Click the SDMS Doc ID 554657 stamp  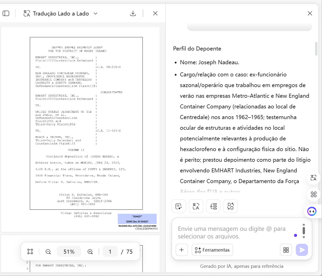[137, 219]
